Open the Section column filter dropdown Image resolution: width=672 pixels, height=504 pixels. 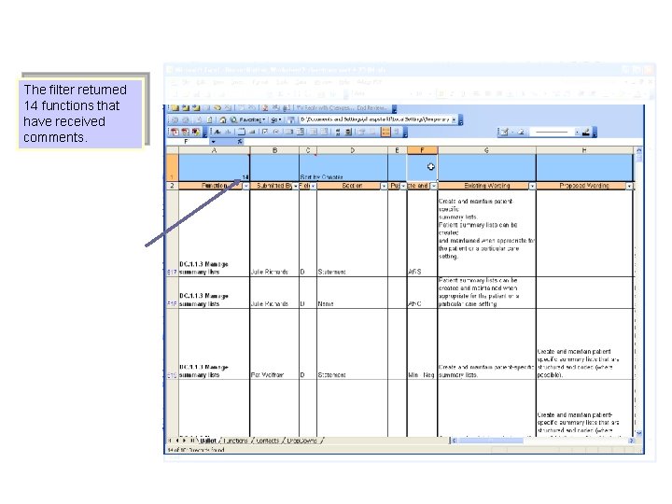coord(384,186)
